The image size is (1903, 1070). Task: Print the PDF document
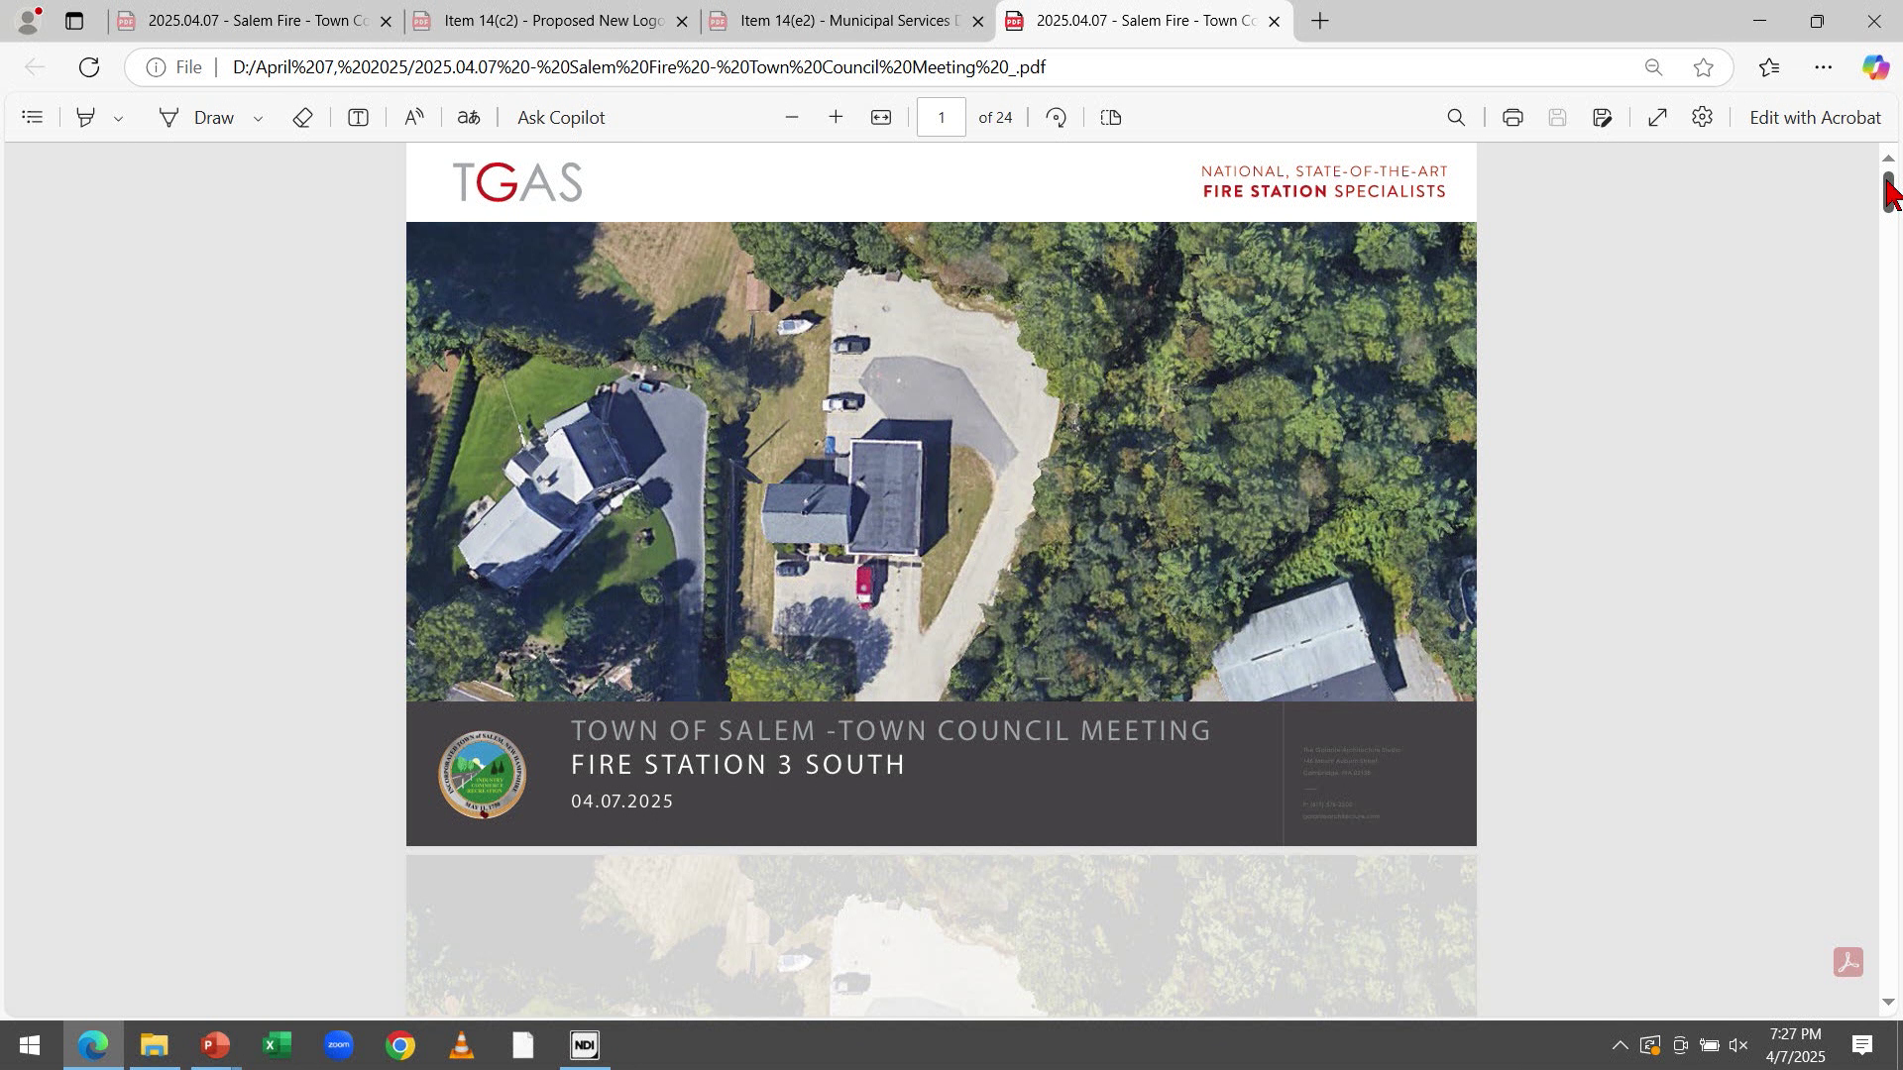coord(1511,117)
